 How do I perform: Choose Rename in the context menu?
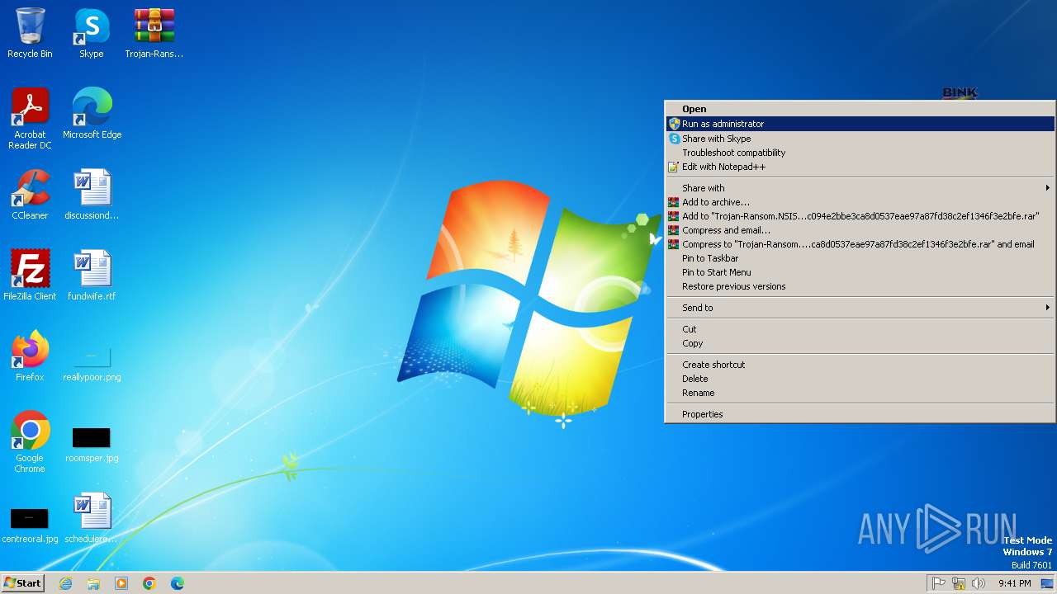pos(860,393)
